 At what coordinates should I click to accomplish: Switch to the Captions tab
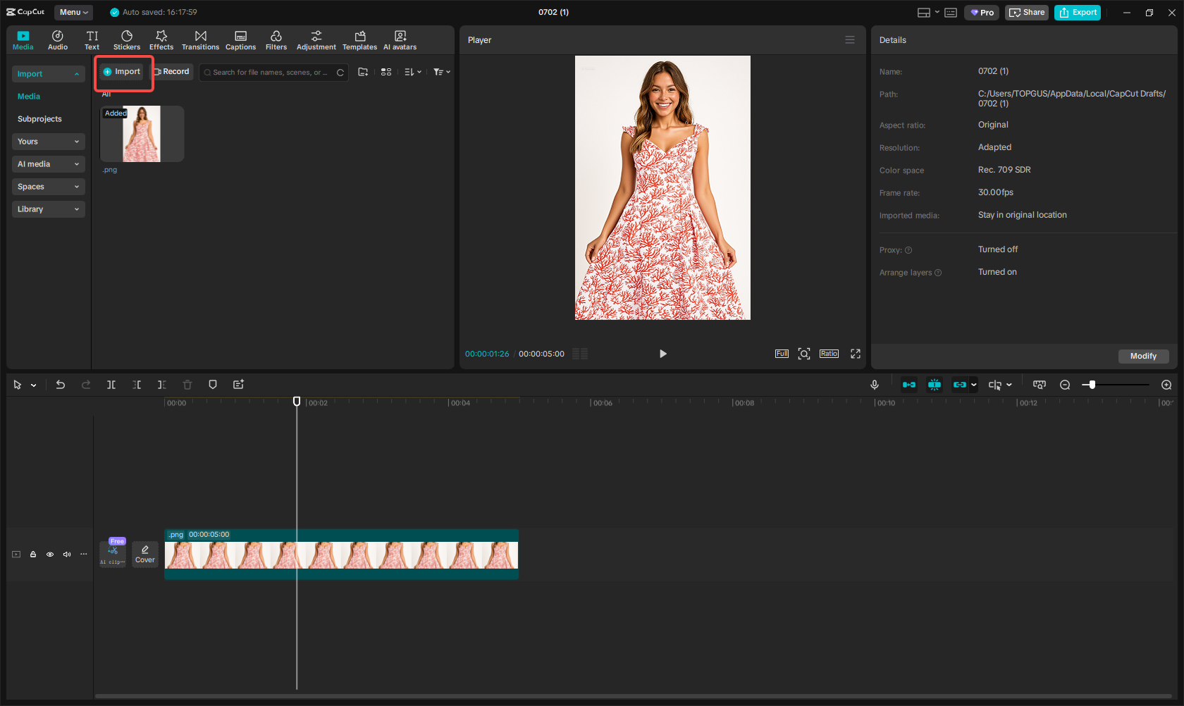240,40
